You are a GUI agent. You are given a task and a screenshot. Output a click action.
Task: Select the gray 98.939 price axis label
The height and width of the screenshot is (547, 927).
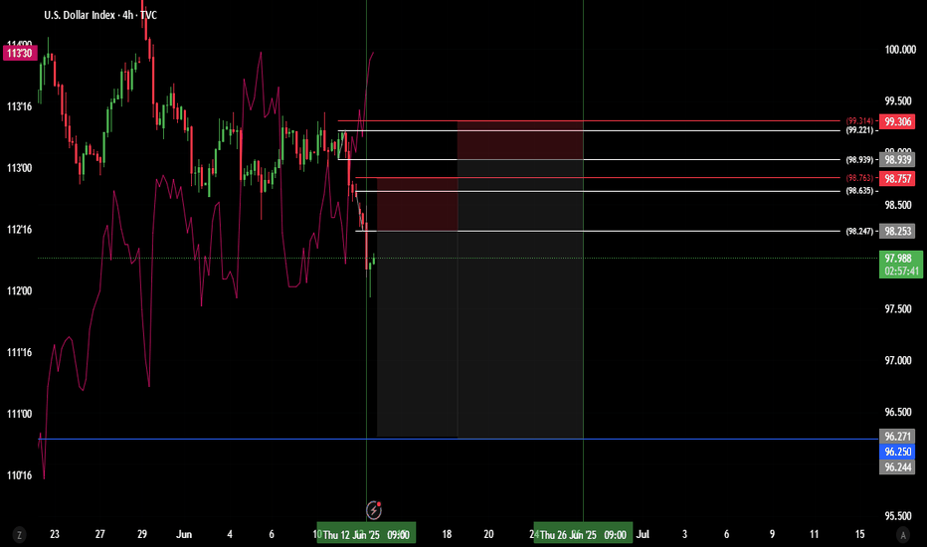coord(897,160)
